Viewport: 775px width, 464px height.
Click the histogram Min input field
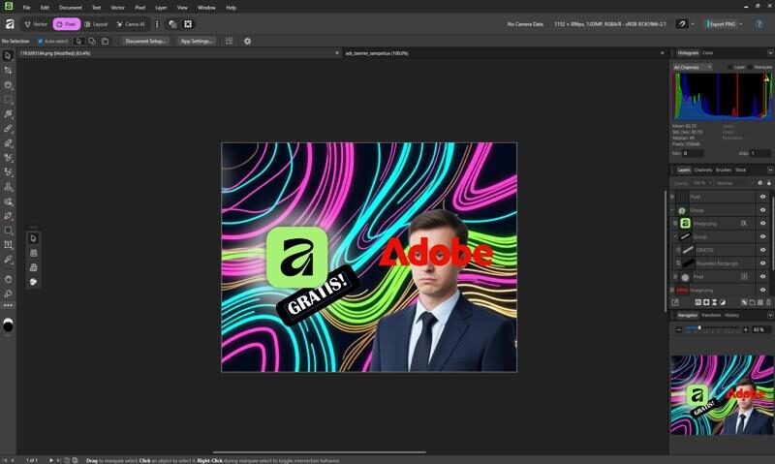[693, 153]
